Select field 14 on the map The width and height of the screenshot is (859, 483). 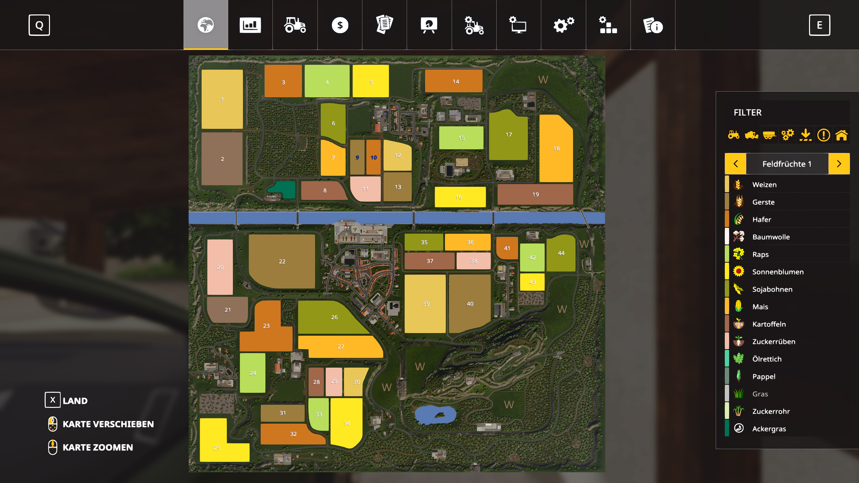[x=454, y=81]
